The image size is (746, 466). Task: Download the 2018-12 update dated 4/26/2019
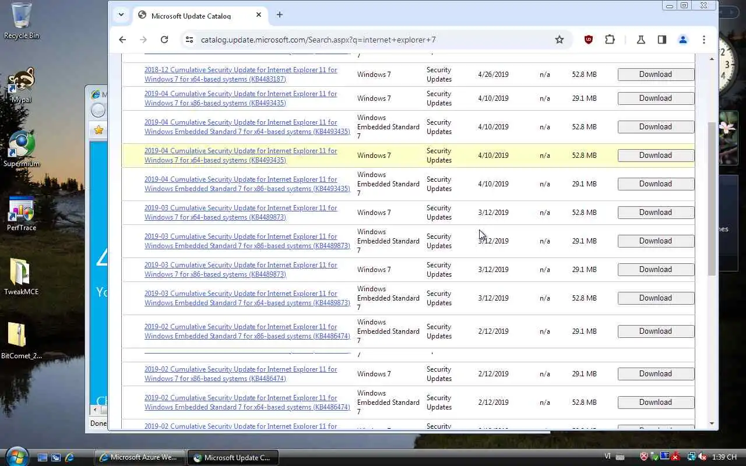point(656,75)
